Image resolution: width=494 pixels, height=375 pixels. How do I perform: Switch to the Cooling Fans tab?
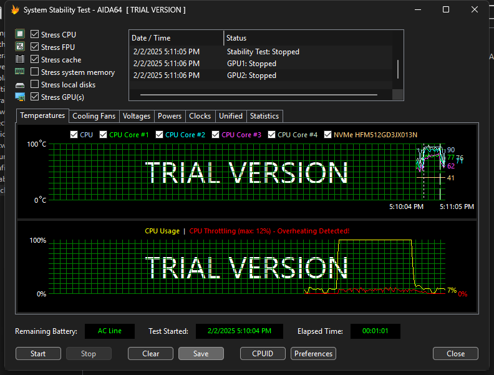coord(94,116)
